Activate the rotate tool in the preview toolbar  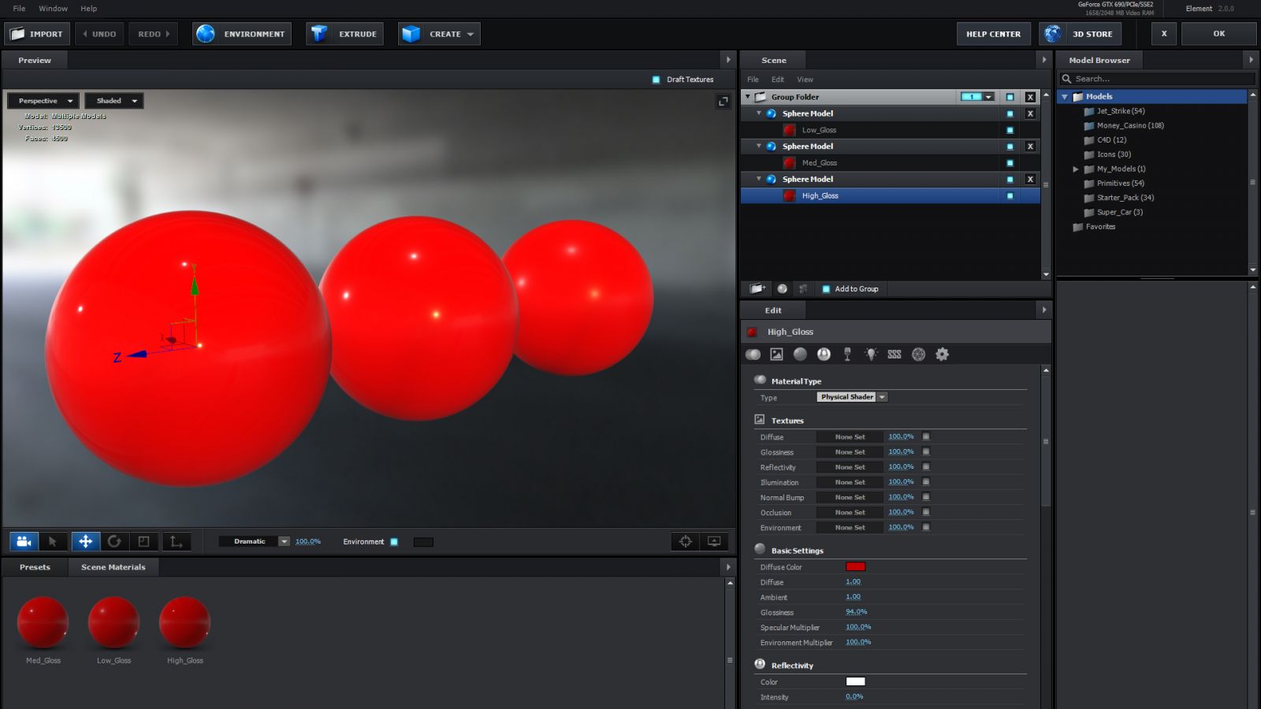[115, 541]
